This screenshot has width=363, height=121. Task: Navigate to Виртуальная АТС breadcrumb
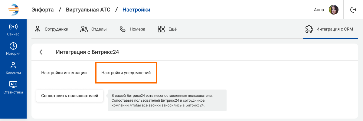(88, 10)
